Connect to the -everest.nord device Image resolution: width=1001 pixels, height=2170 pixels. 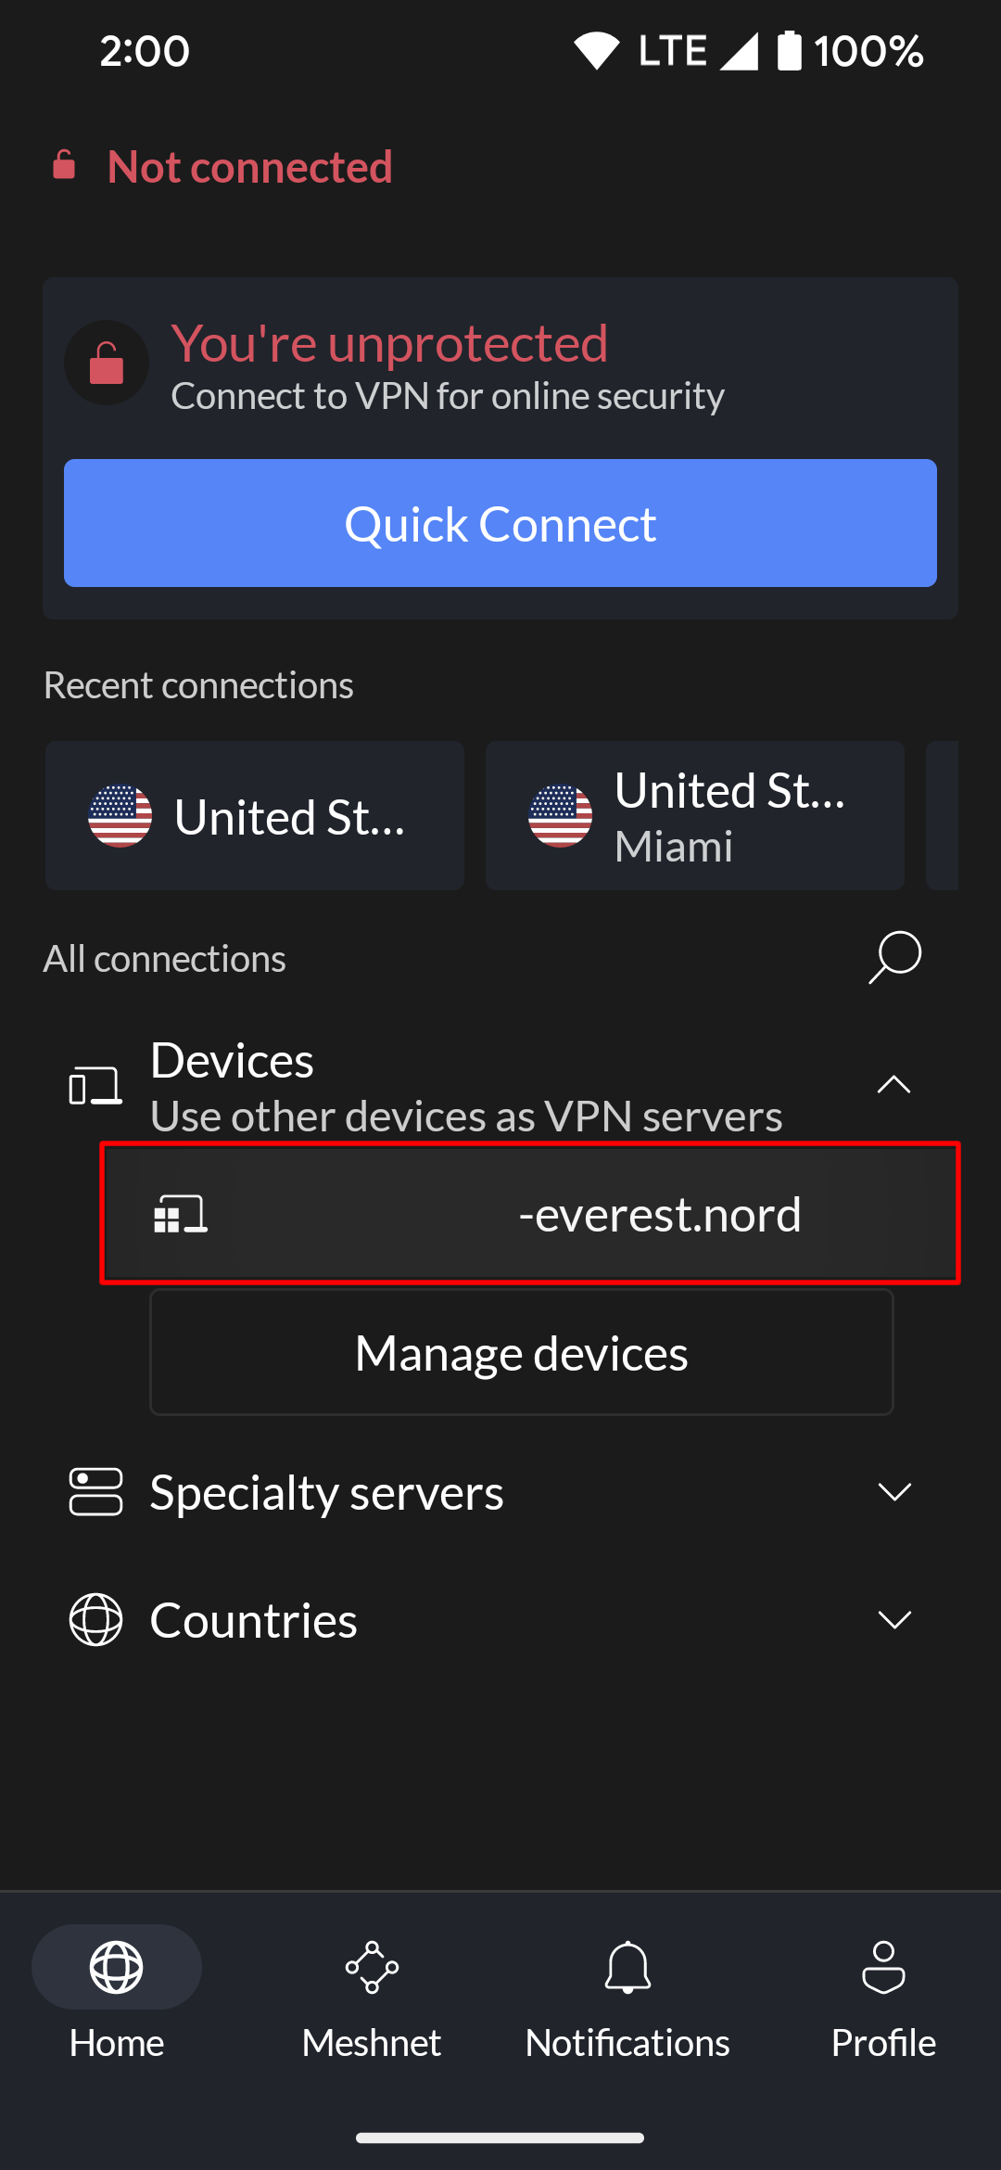pyautogui.click(x=530, y=1214)
